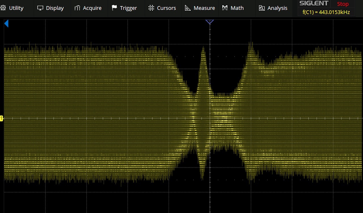This screenshot has width=363, height=213.
Task: Select the Measure menu label
Action: point(204,8)
